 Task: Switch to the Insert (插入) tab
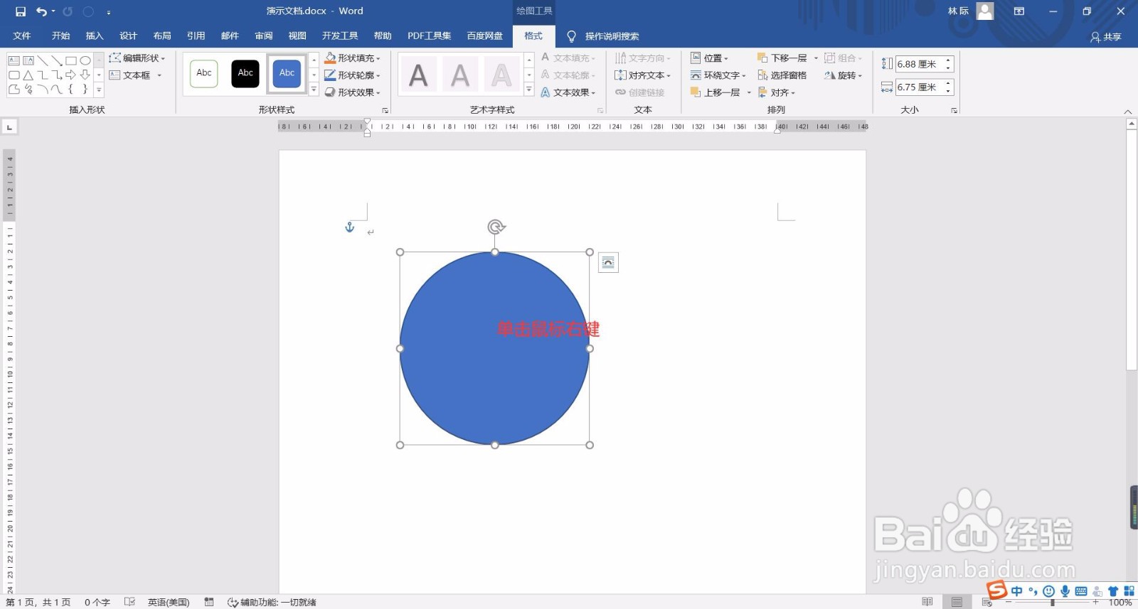(x=95, y=36)
